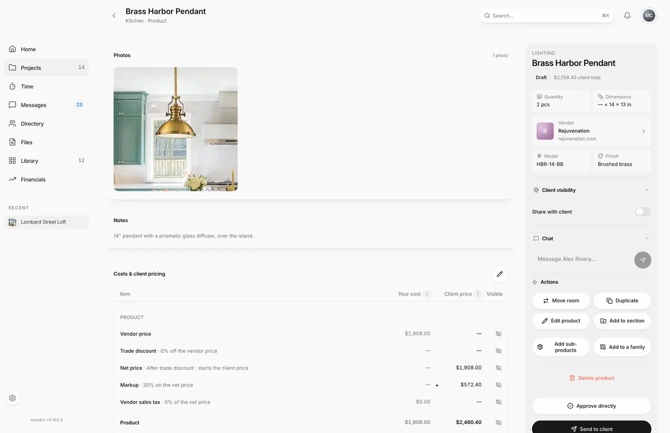Click the Duplicate button
Viewport: 670px width, 433px height.
pos(622,301)
